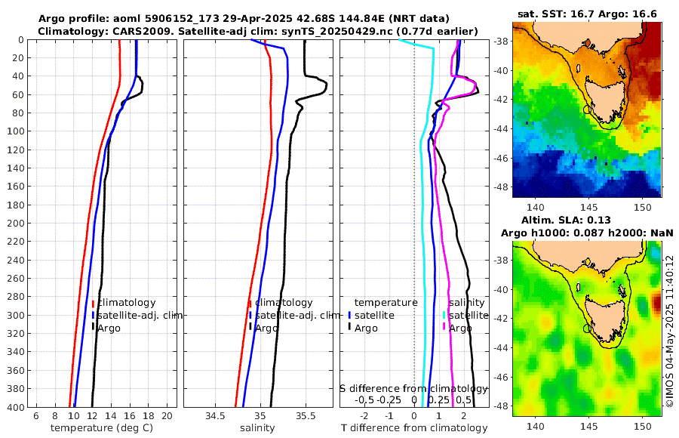Click the blue satellite-adj. clim swatch in the temperature legend
The height and width of the screenshot is (438, 679).
[93, 315]
